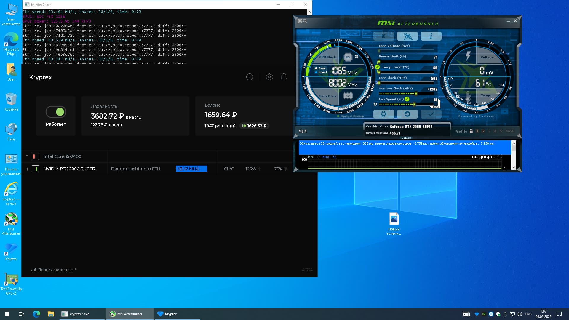This screenshot has width=569, height=320.
Task: Switch to MSI Afterburner taskbar item
Action: 130,314
